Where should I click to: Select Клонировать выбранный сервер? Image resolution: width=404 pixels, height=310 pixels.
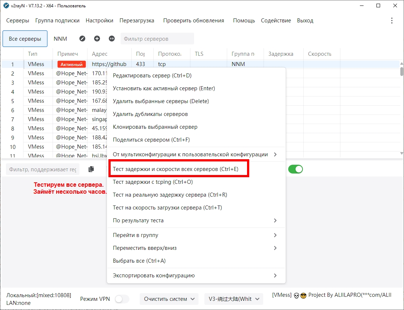pos(196,127)
